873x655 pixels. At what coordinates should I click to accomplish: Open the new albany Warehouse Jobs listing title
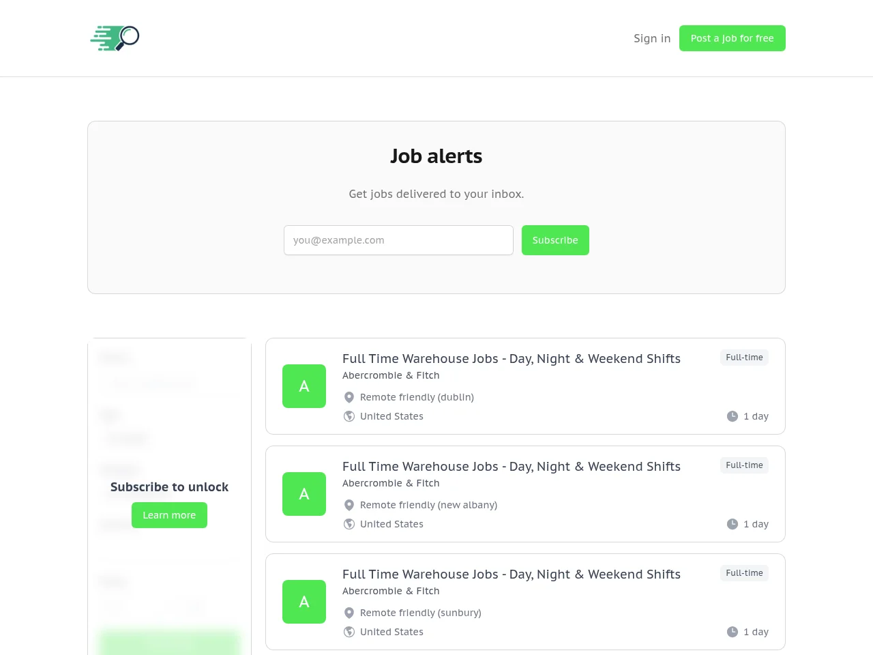click(x=512, y=467)
